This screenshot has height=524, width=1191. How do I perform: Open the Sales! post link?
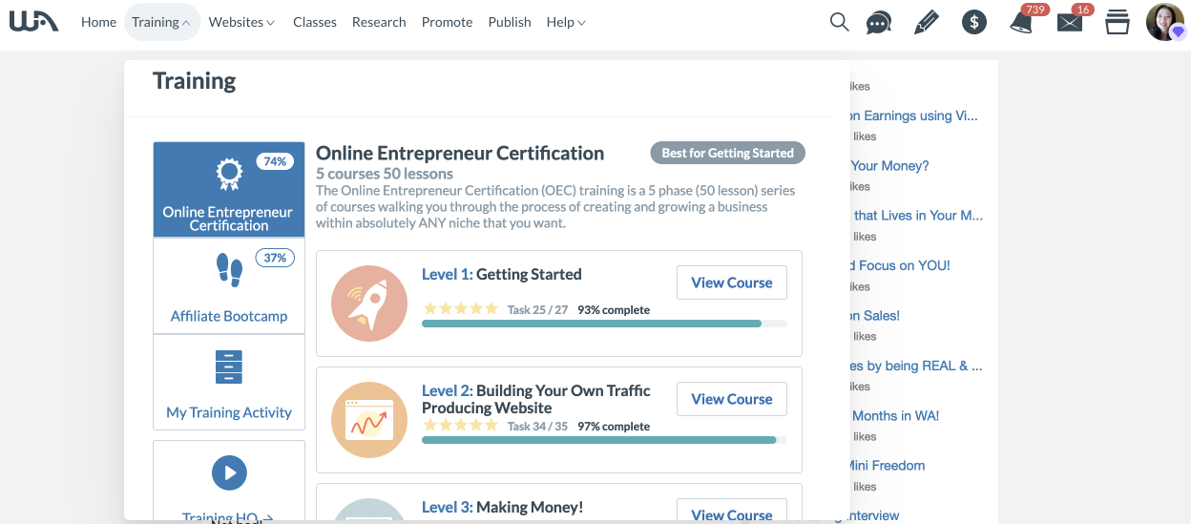(875, 315)
